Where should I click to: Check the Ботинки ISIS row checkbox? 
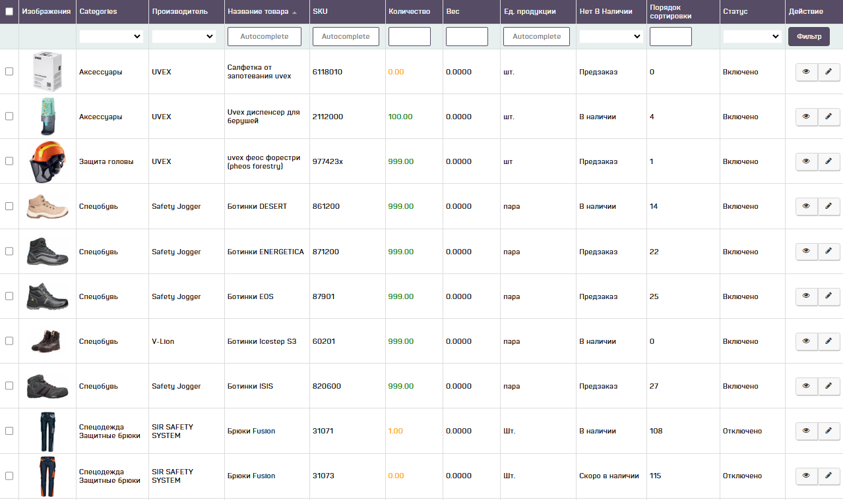[9, 386]
